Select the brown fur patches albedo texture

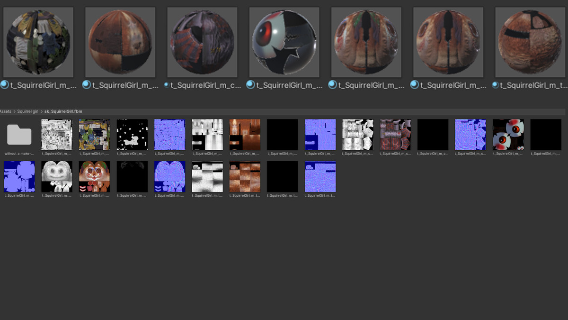[245, 176]
